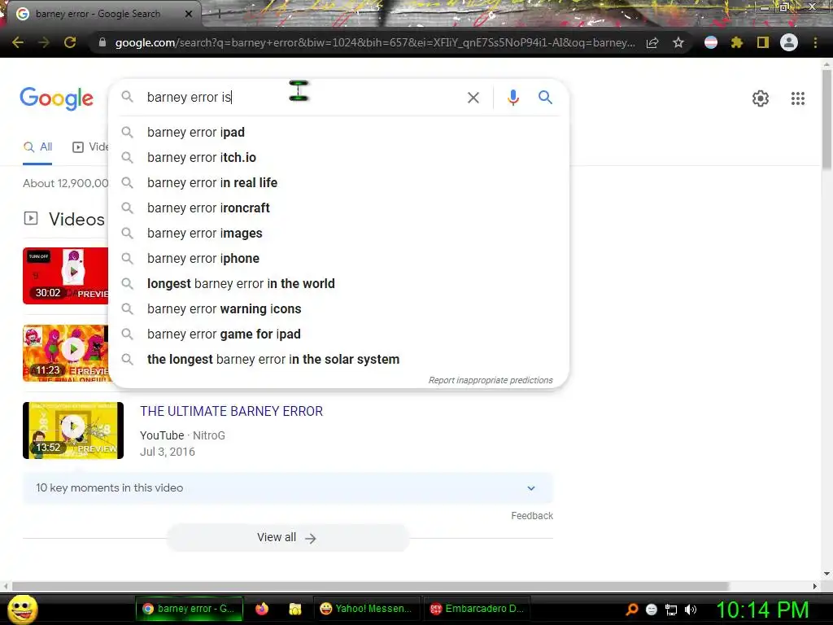Screen dimensions: 833x625
Task: Click the 10:14 PM clock
Action: [762, 610]
